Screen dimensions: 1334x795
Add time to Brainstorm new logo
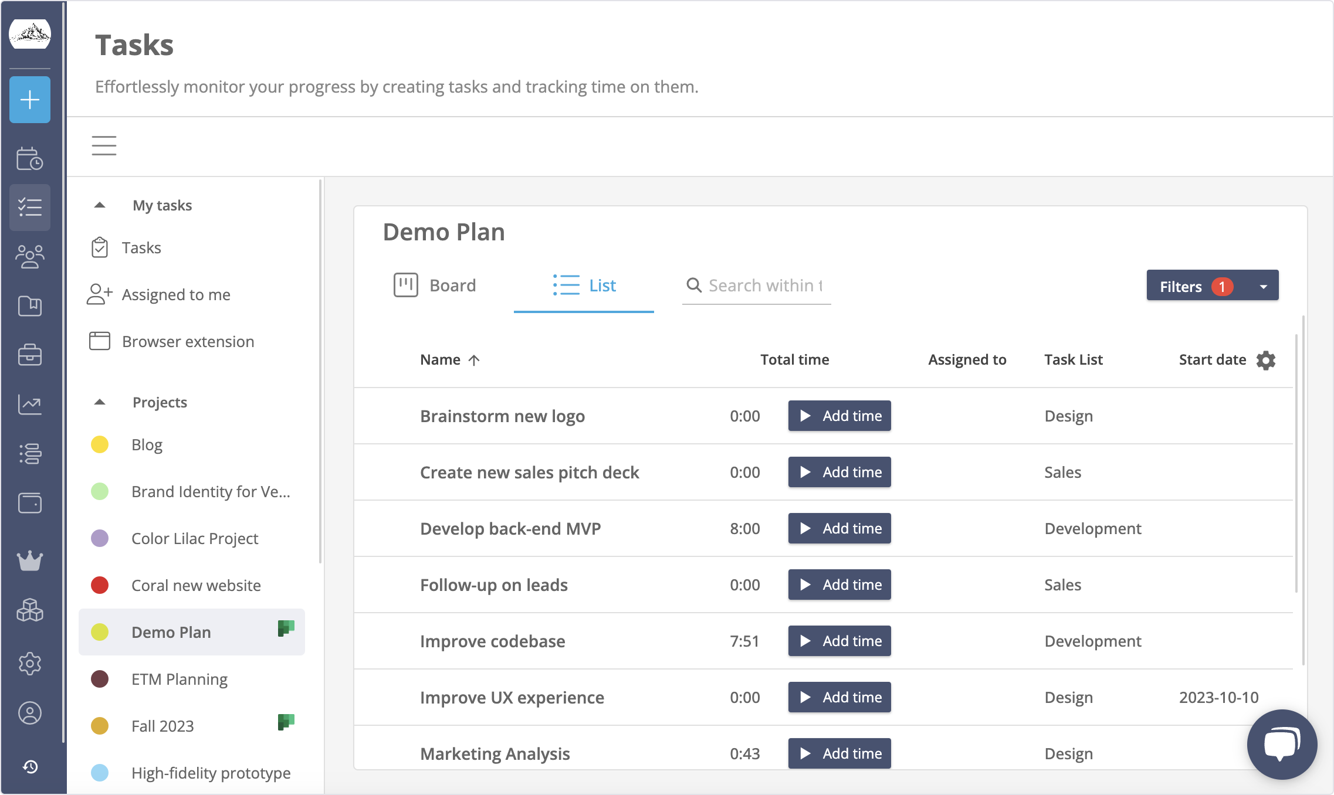[x=839, y=416]
